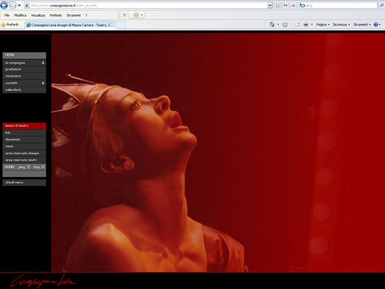Expand the Print options dropdown arrow
Screen dimensions: 385x289
[312, 24]
